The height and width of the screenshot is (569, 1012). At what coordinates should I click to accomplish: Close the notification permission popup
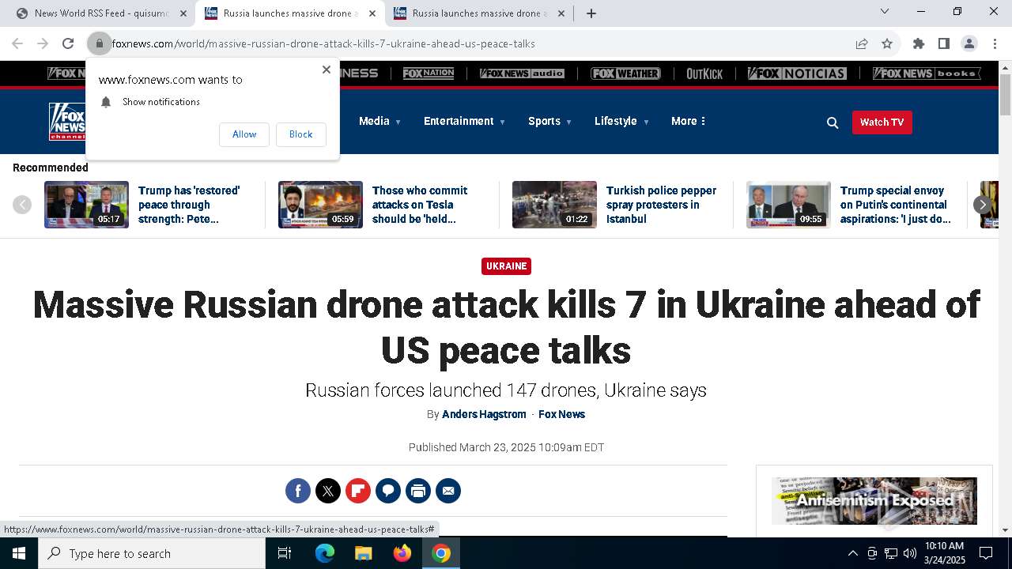click(326, 70)
